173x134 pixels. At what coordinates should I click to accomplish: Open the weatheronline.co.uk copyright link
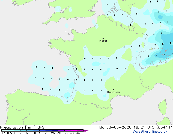coord(150,132)
